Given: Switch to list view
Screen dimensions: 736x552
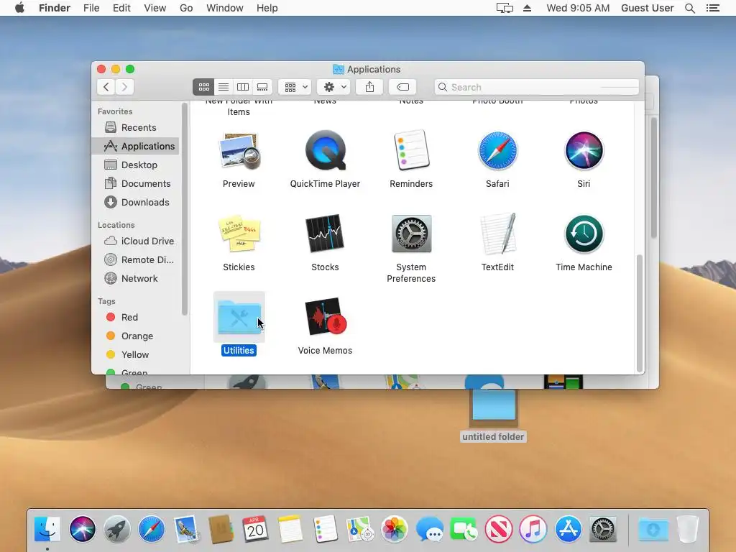Looking at the screenshot, I should tap(224, 87).
